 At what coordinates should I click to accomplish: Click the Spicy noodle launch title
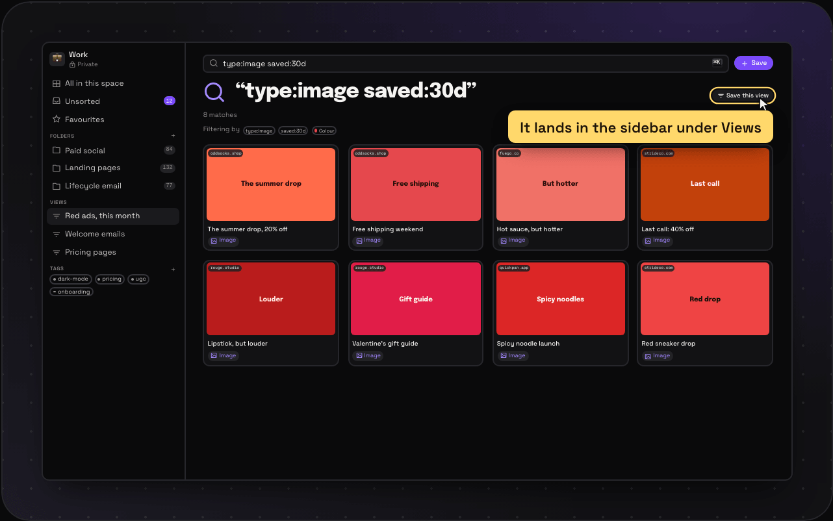(528, 344)
